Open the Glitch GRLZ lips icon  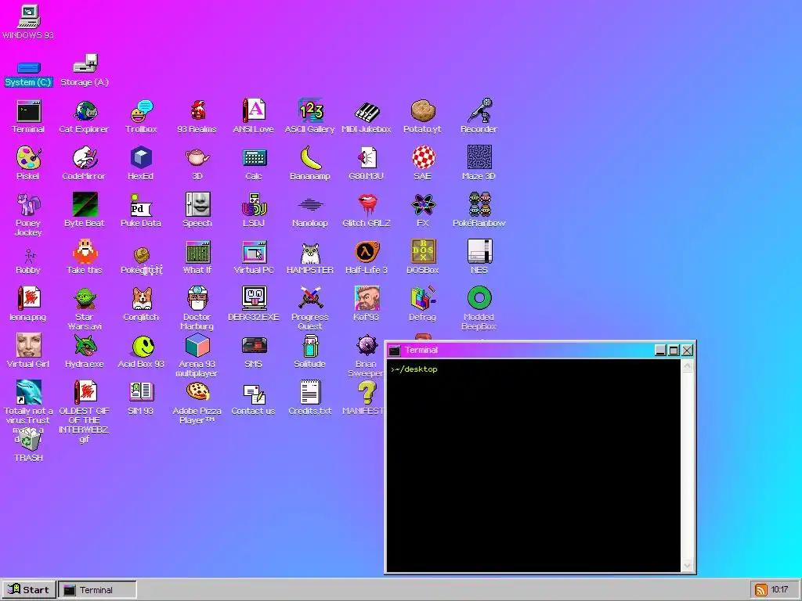tap(367, 205)
